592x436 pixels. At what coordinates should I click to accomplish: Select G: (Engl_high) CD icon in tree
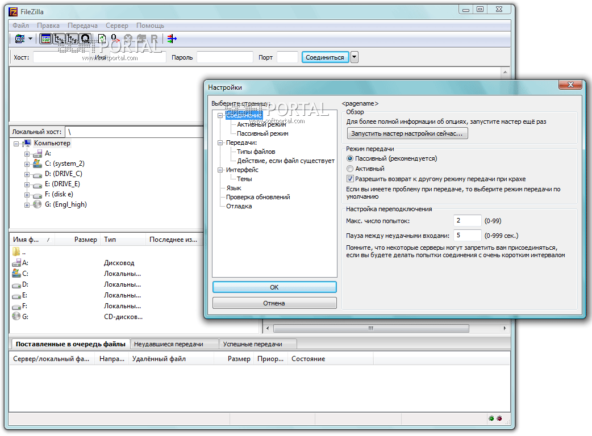(x=37, y=204)
